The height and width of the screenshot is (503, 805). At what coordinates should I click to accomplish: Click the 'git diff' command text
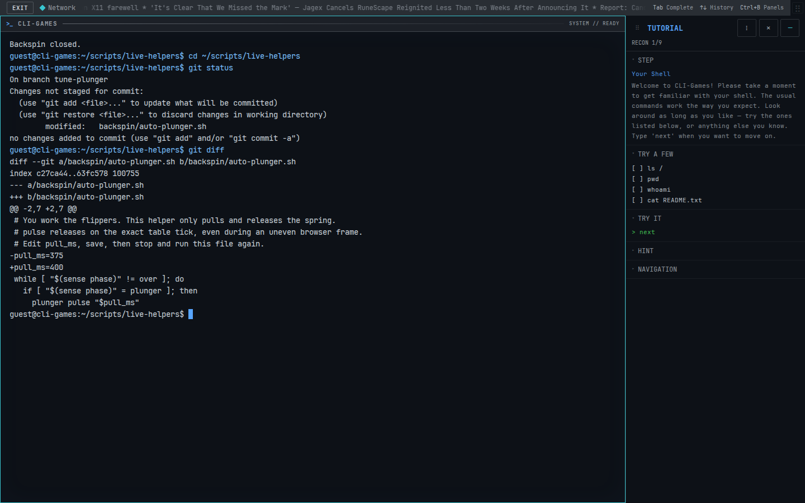pyautogui.click(x=206, y=150)
